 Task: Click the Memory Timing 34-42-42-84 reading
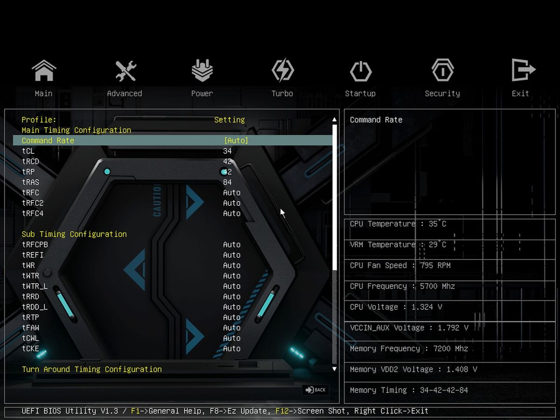point(409,390)
